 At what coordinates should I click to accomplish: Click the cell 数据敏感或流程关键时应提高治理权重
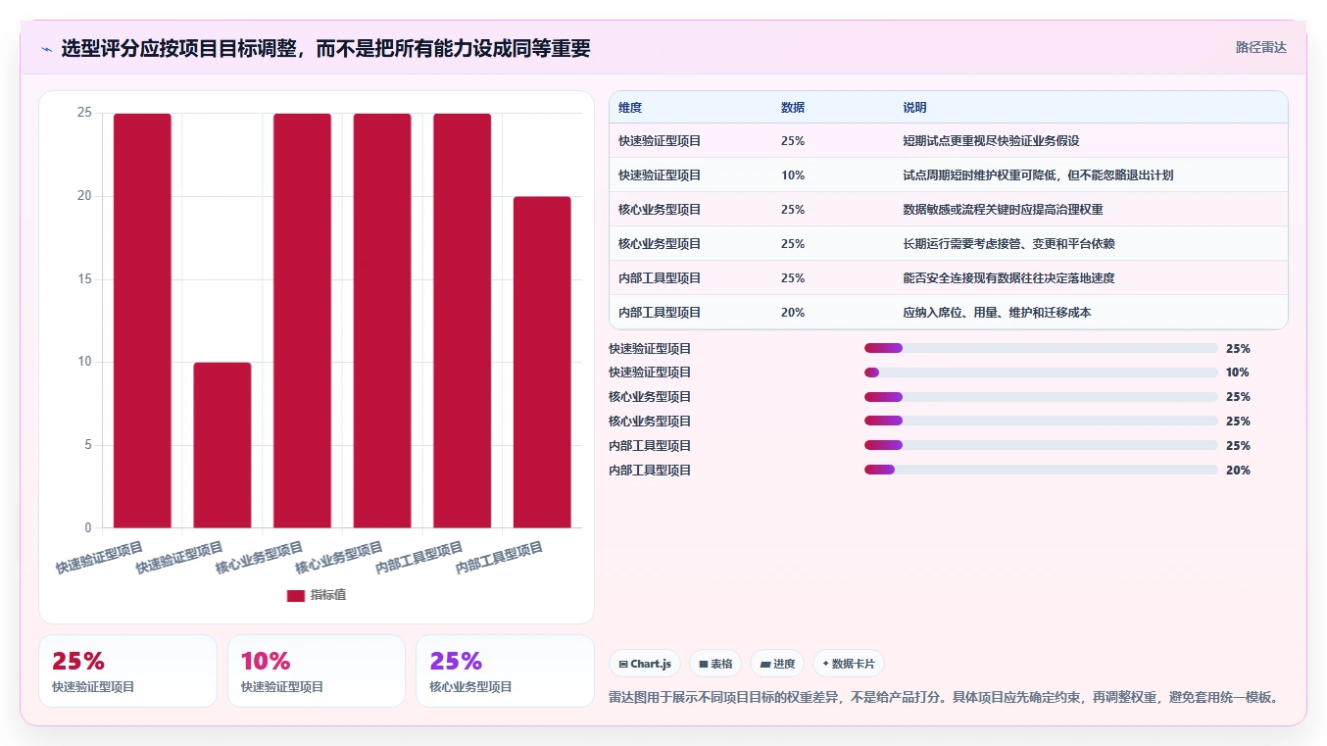[1004, 210]
